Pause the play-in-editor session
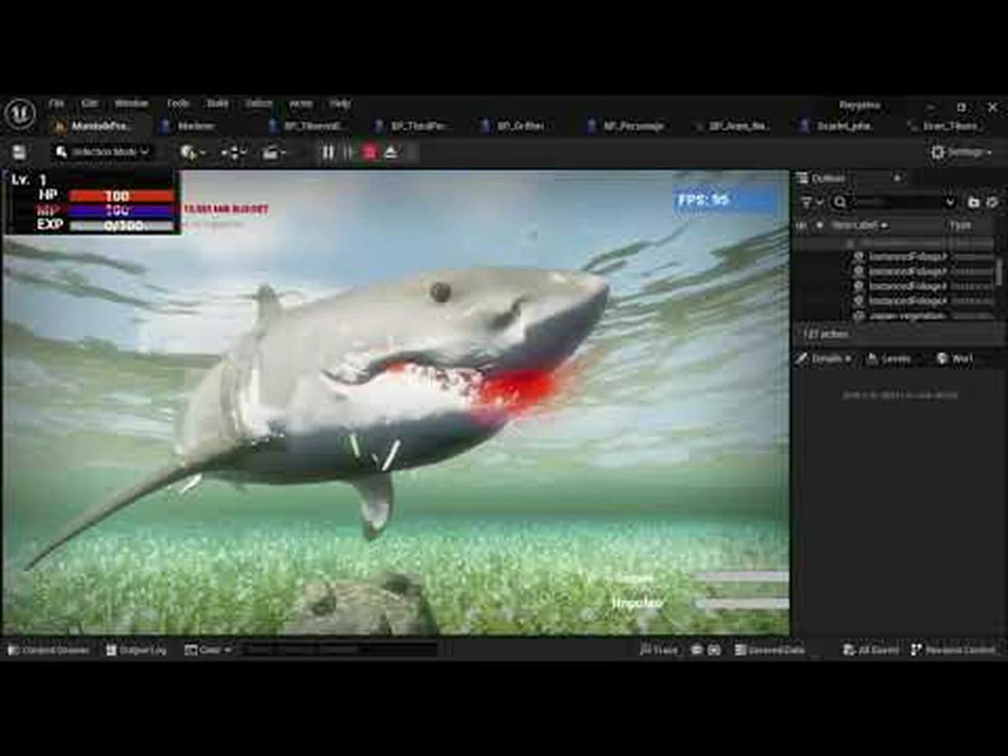Image resolution: width=1008 pixels, height=756 pixels. (x=328, y=152)
